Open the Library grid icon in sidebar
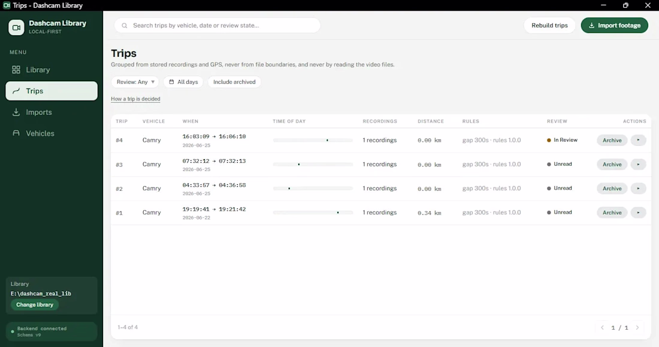659x347 pixels. [16, 69]
